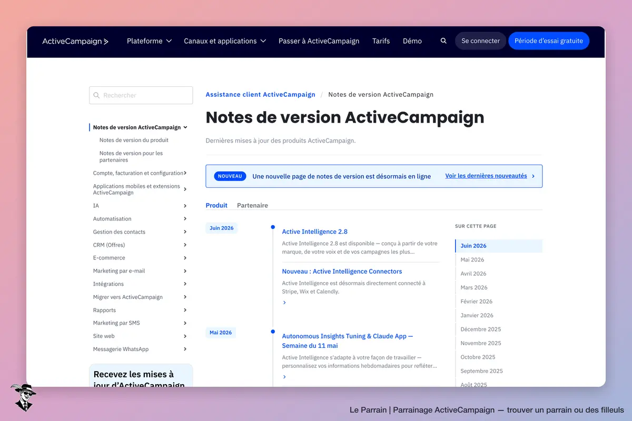
Task: Click the Mai 2026 date badge
Action: coord(221,333)
